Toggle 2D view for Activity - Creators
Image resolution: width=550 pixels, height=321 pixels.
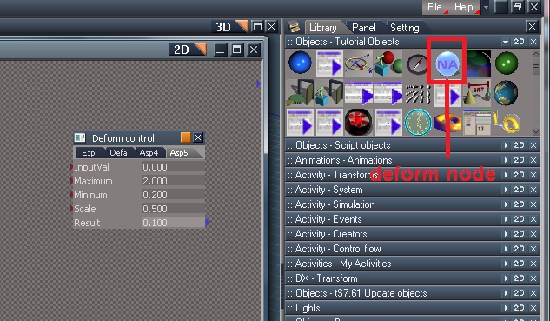coord(519,234)
